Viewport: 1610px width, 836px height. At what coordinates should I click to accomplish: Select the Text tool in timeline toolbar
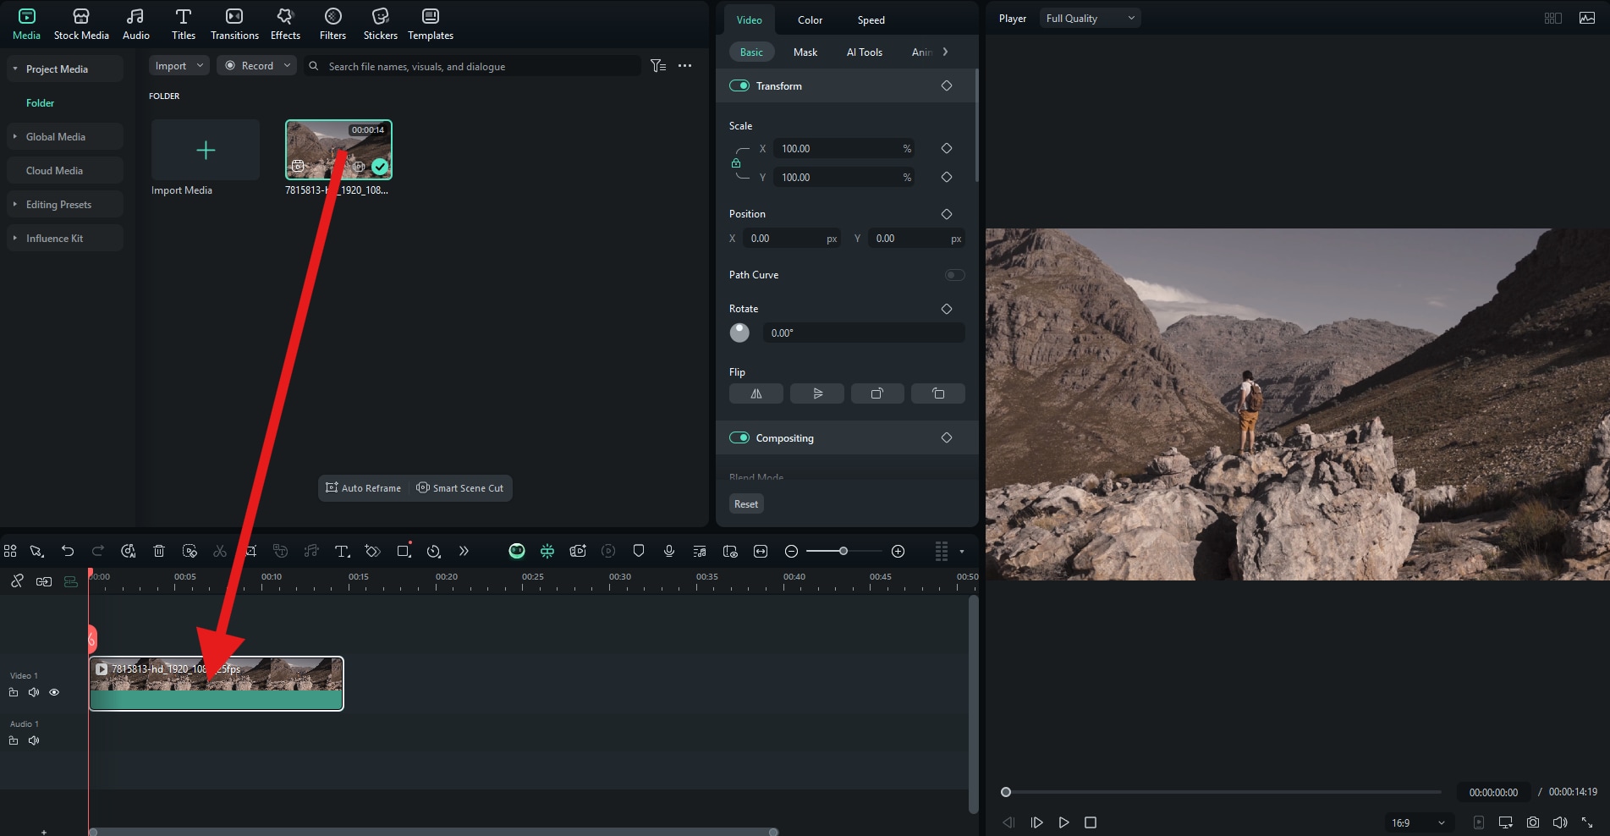click(x=342, y=551)
